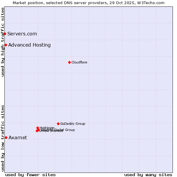
Task: Click the Servers.com label text
Action: click(22, 34)
